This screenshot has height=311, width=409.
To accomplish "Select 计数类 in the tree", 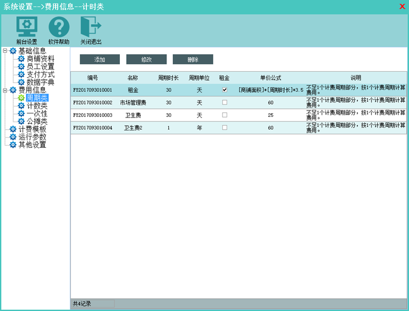I will click(37, 106).
